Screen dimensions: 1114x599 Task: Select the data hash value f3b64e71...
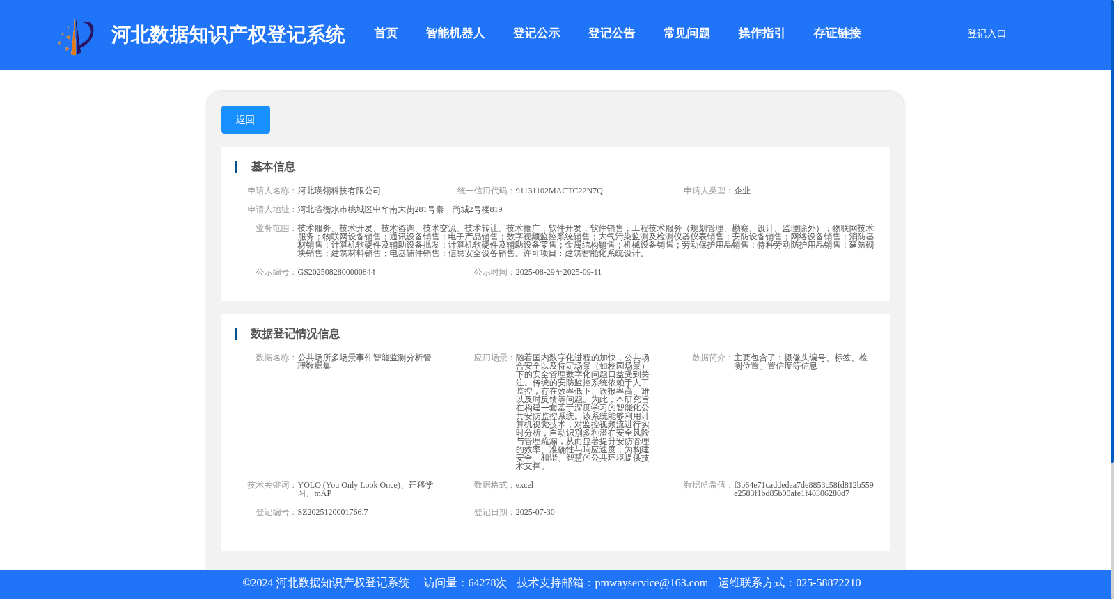pos(803,489)
